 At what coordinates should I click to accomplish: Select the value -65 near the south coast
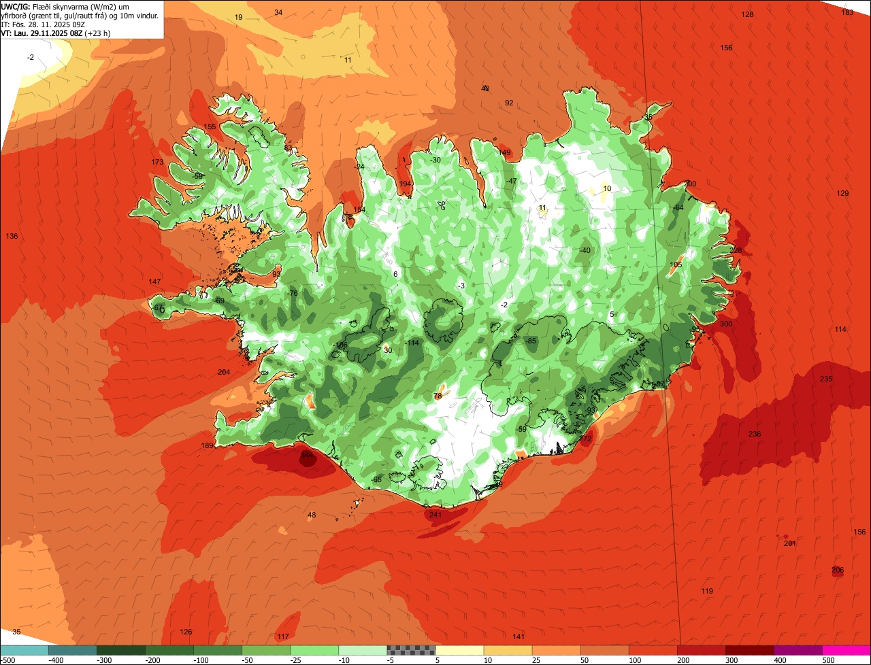[x=377, y=479]
